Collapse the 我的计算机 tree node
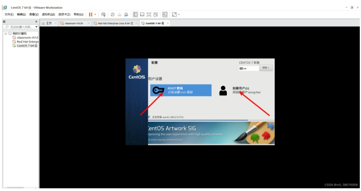 pyautogui.click(x=6, y=33)
